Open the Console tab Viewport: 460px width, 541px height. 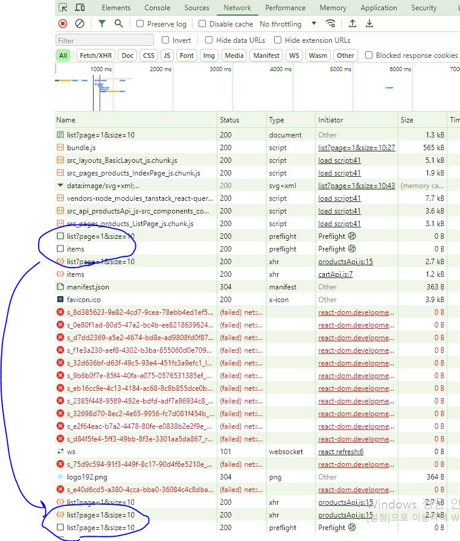(x=158, y=8)
